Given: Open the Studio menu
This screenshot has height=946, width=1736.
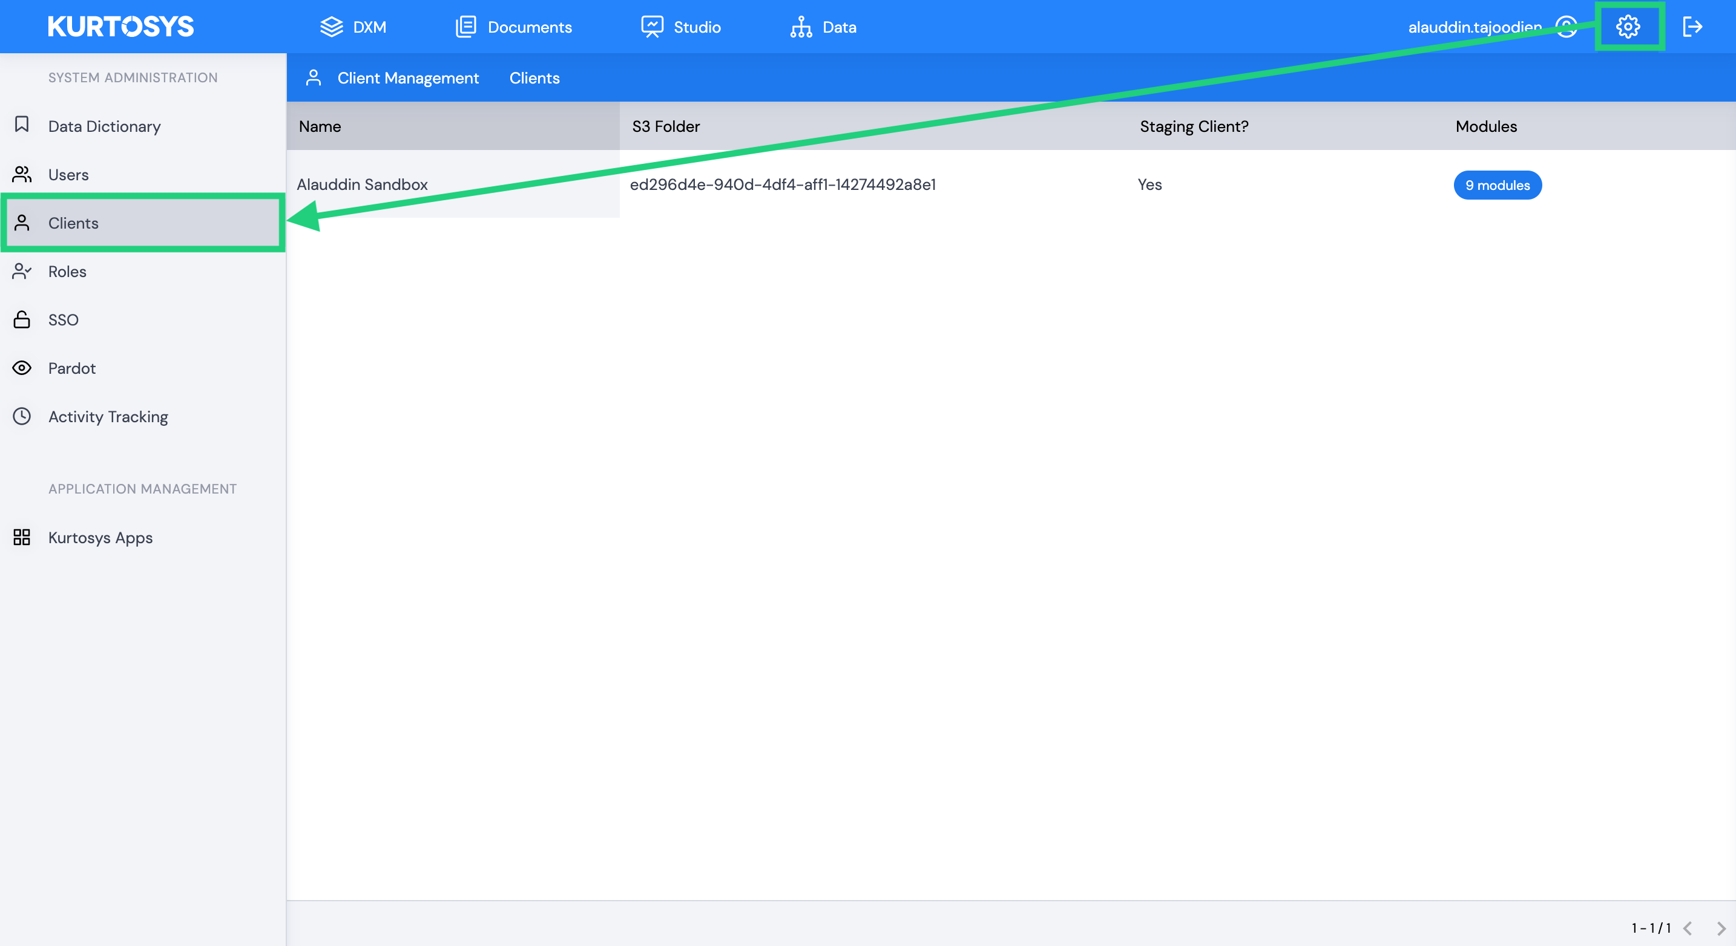Looking at the screenshot, I should click(x=680, y=27).
